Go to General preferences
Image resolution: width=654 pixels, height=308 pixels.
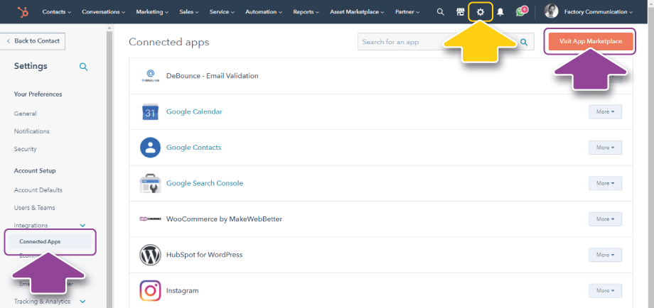pos(25,114)
